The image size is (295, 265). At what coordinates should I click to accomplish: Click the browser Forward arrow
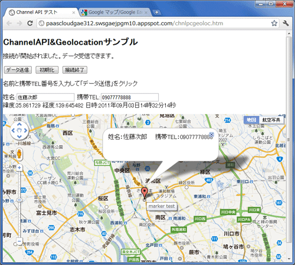[x=19, y=24]
